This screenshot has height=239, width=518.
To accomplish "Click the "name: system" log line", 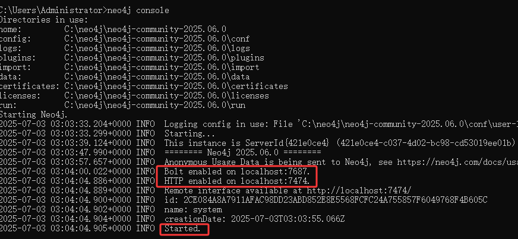I will (x=193, y=210).
